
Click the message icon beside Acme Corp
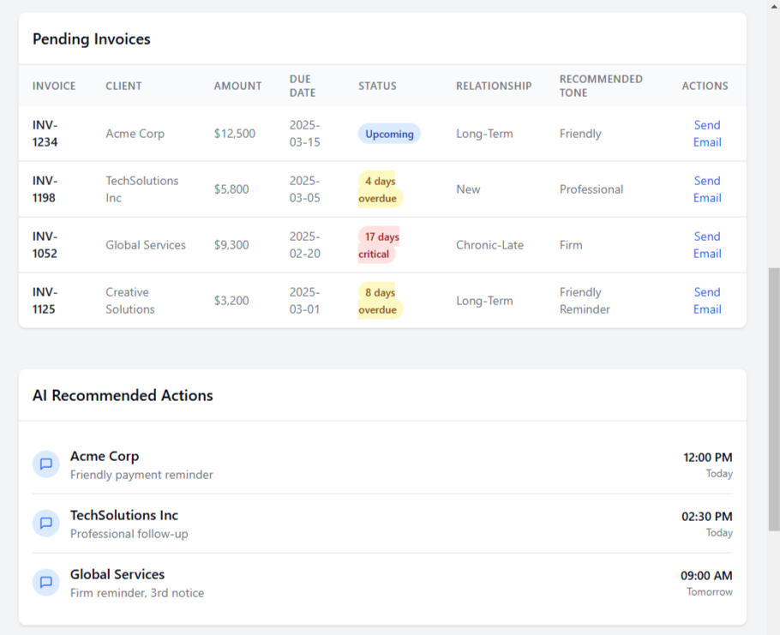coord(45,464)
